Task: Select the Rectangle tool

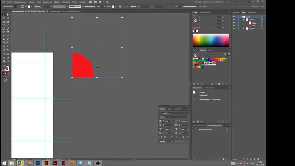Action: [x=4, y=29]
